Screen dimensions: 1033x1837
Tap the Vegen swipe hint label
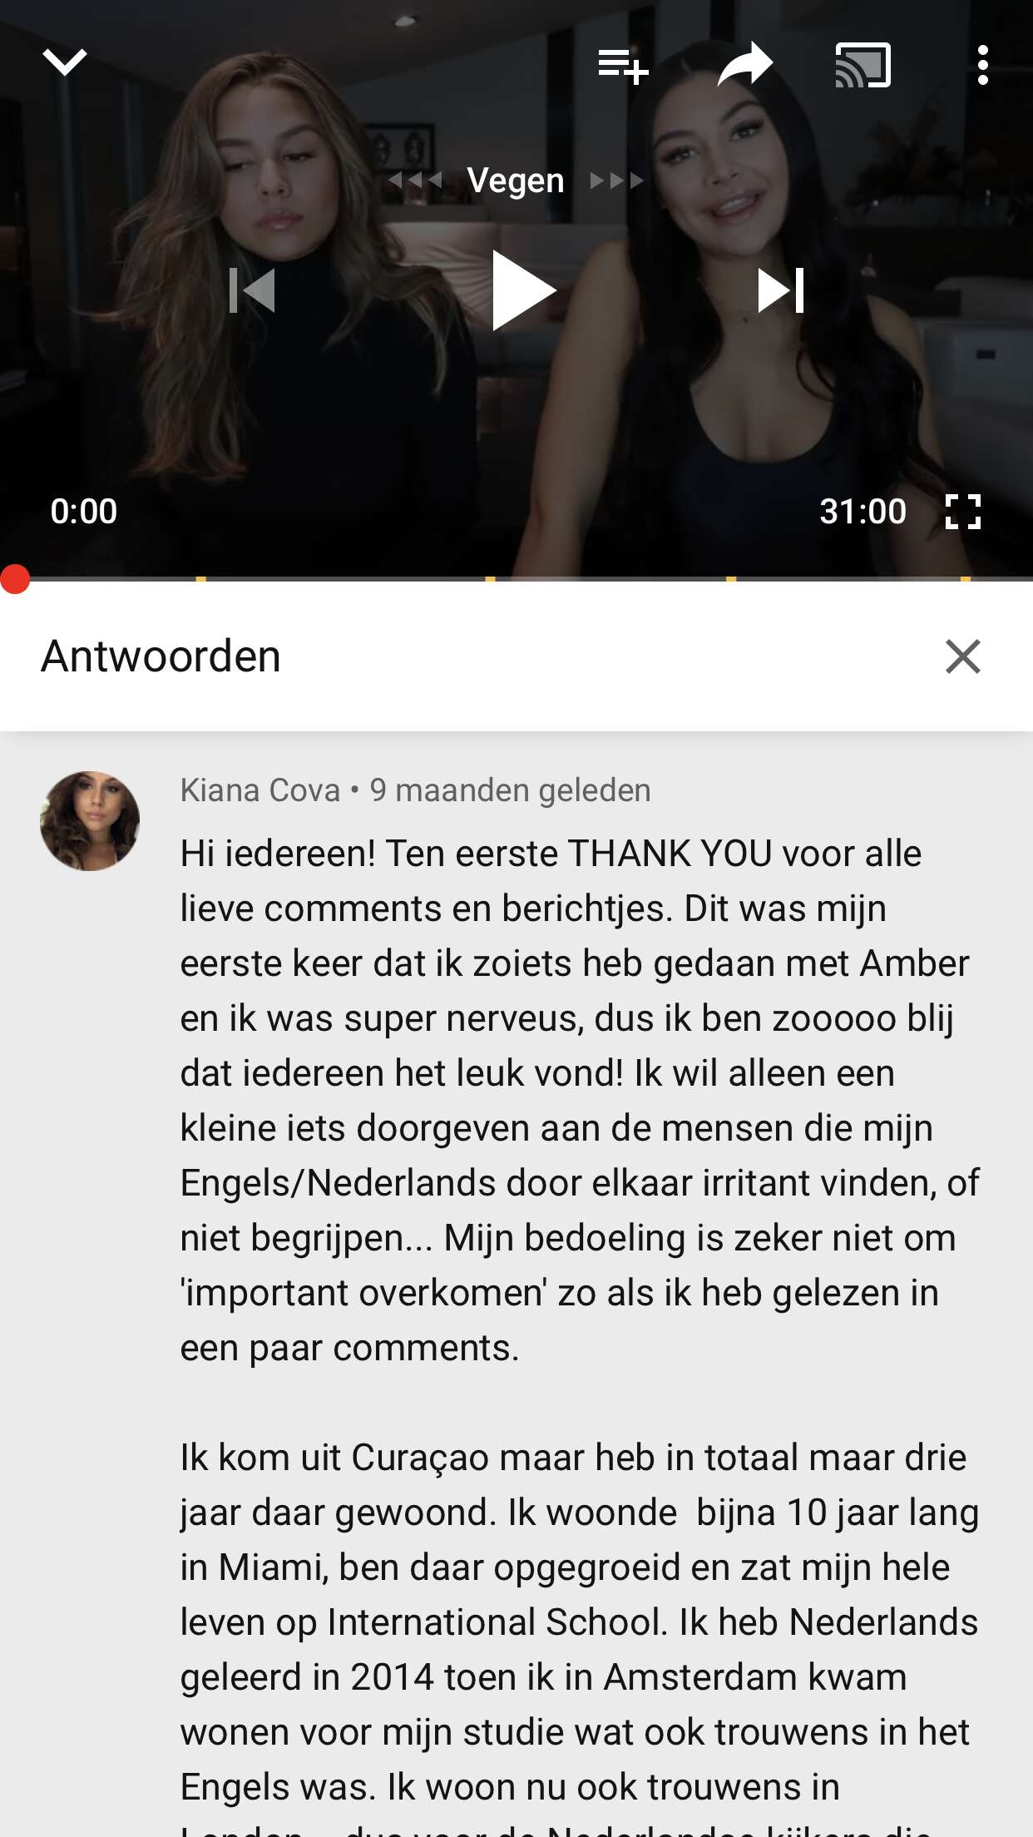pyautogui.click(x=516, y=181)
